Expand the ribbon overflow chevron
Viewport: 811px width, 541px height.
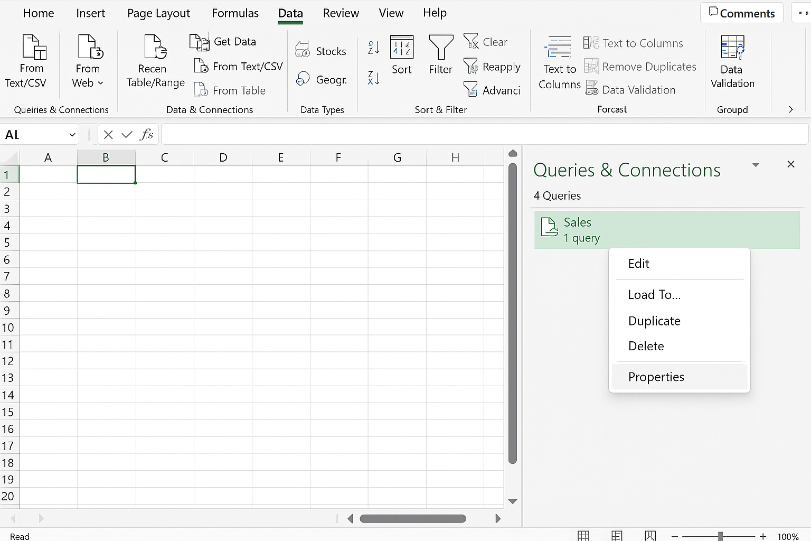790,109
